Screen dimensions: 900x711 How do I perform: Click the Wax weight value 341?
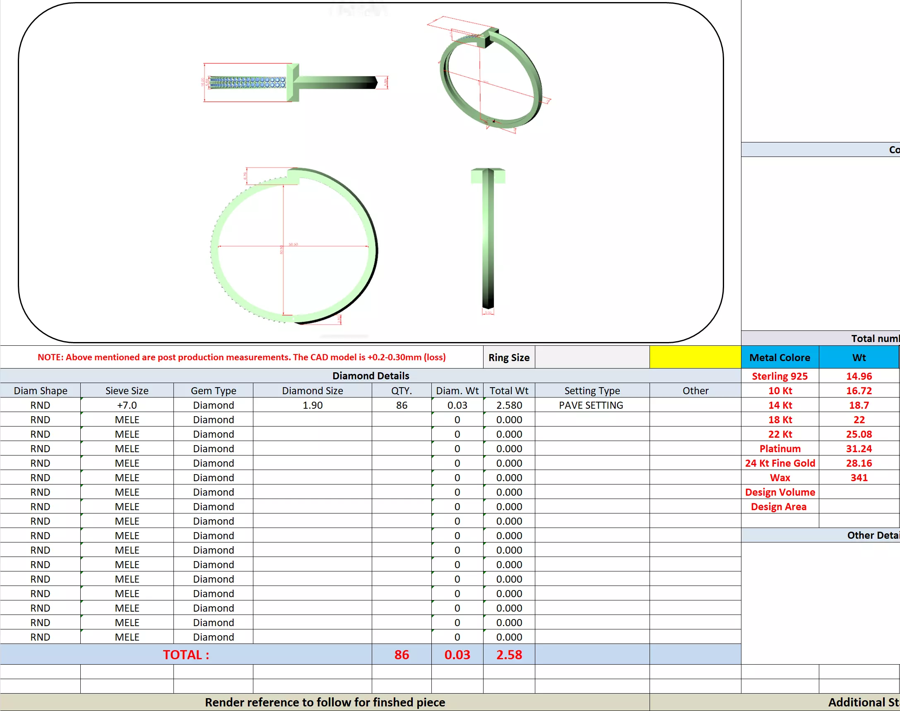pyautogui.click(x=858, y=477)
